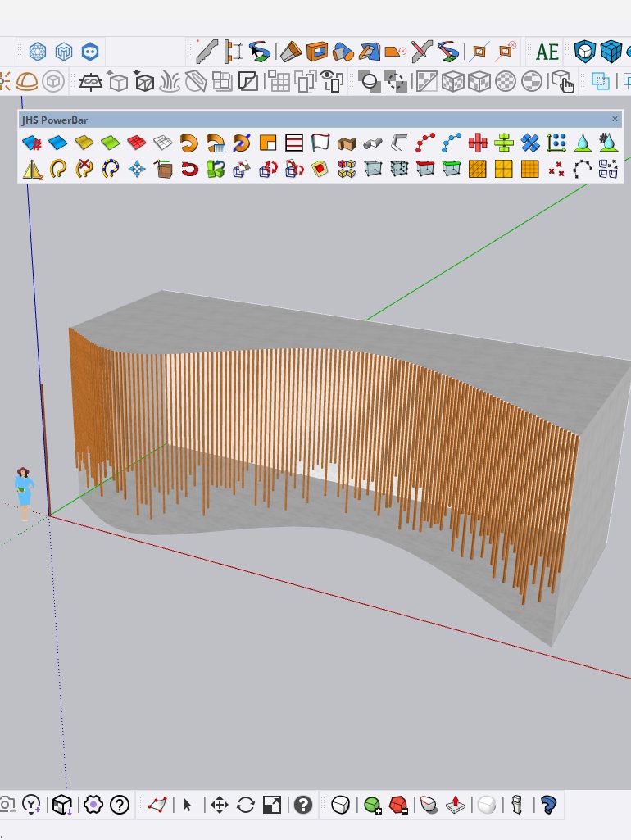Select the orange torus icon in PowerBar
This screenshot has width=631, height=840.
pos(189,143)
